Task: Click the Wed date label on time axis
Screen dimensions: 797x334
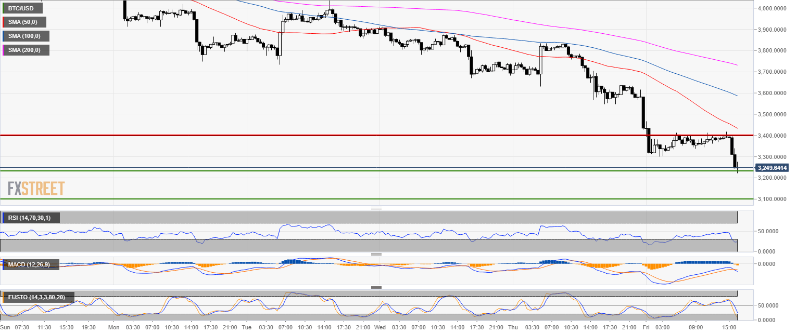Action: tap(379, 328)
